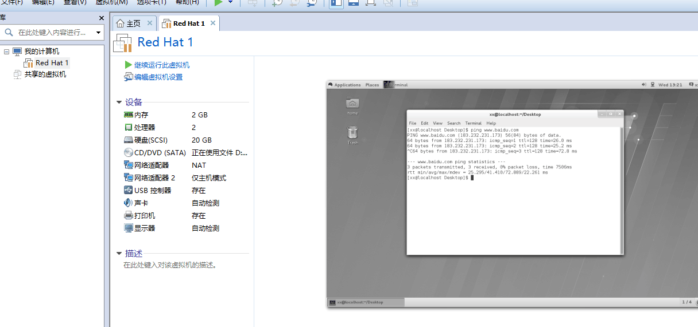Close the Red Hat 1 tab
This screenshot has height=327, width=698.
pos(213,23)
